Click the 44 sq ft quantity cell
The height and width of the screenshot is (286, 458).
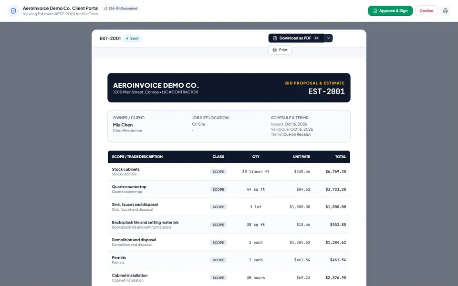click(256, 189)
